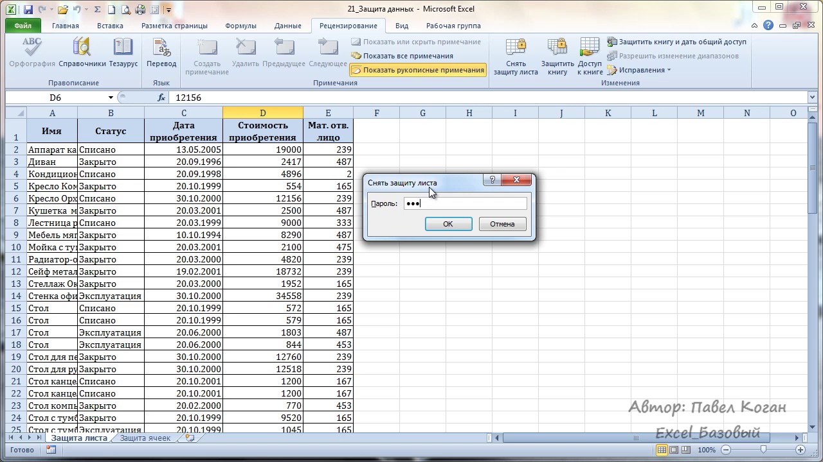The image size is (823, 462).
Task: Click Снять защиту листа ribbon button
Action: pyautogui.click(x=516, y=56)
